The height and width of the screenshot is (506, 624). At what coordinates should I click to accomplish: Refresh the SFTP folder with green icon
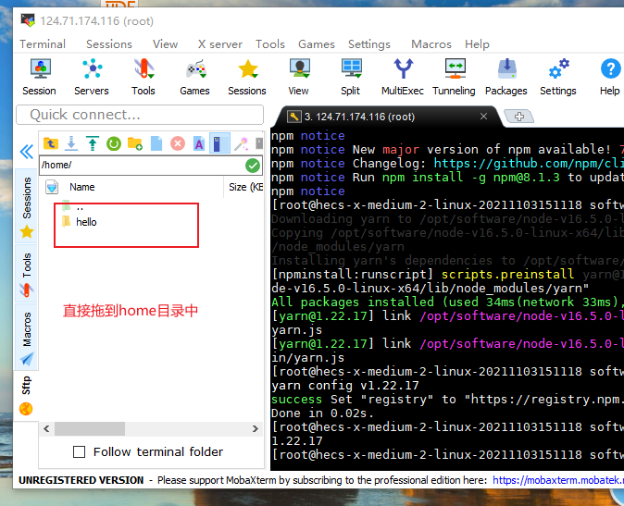[x=114, y=143]
